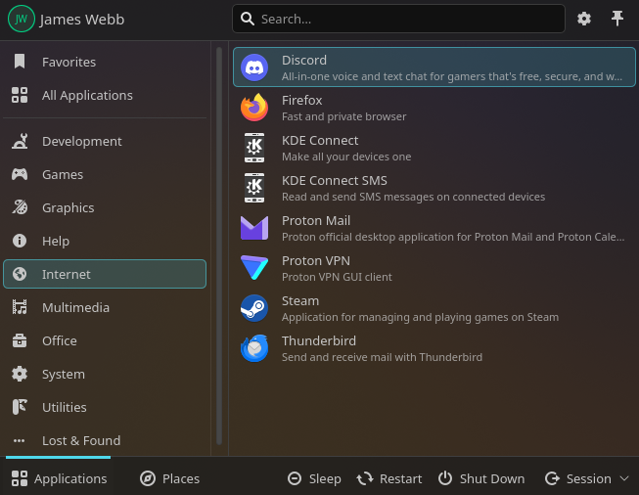Click the Proton Mail description text

pyautogui.click(x=453, y=237)
